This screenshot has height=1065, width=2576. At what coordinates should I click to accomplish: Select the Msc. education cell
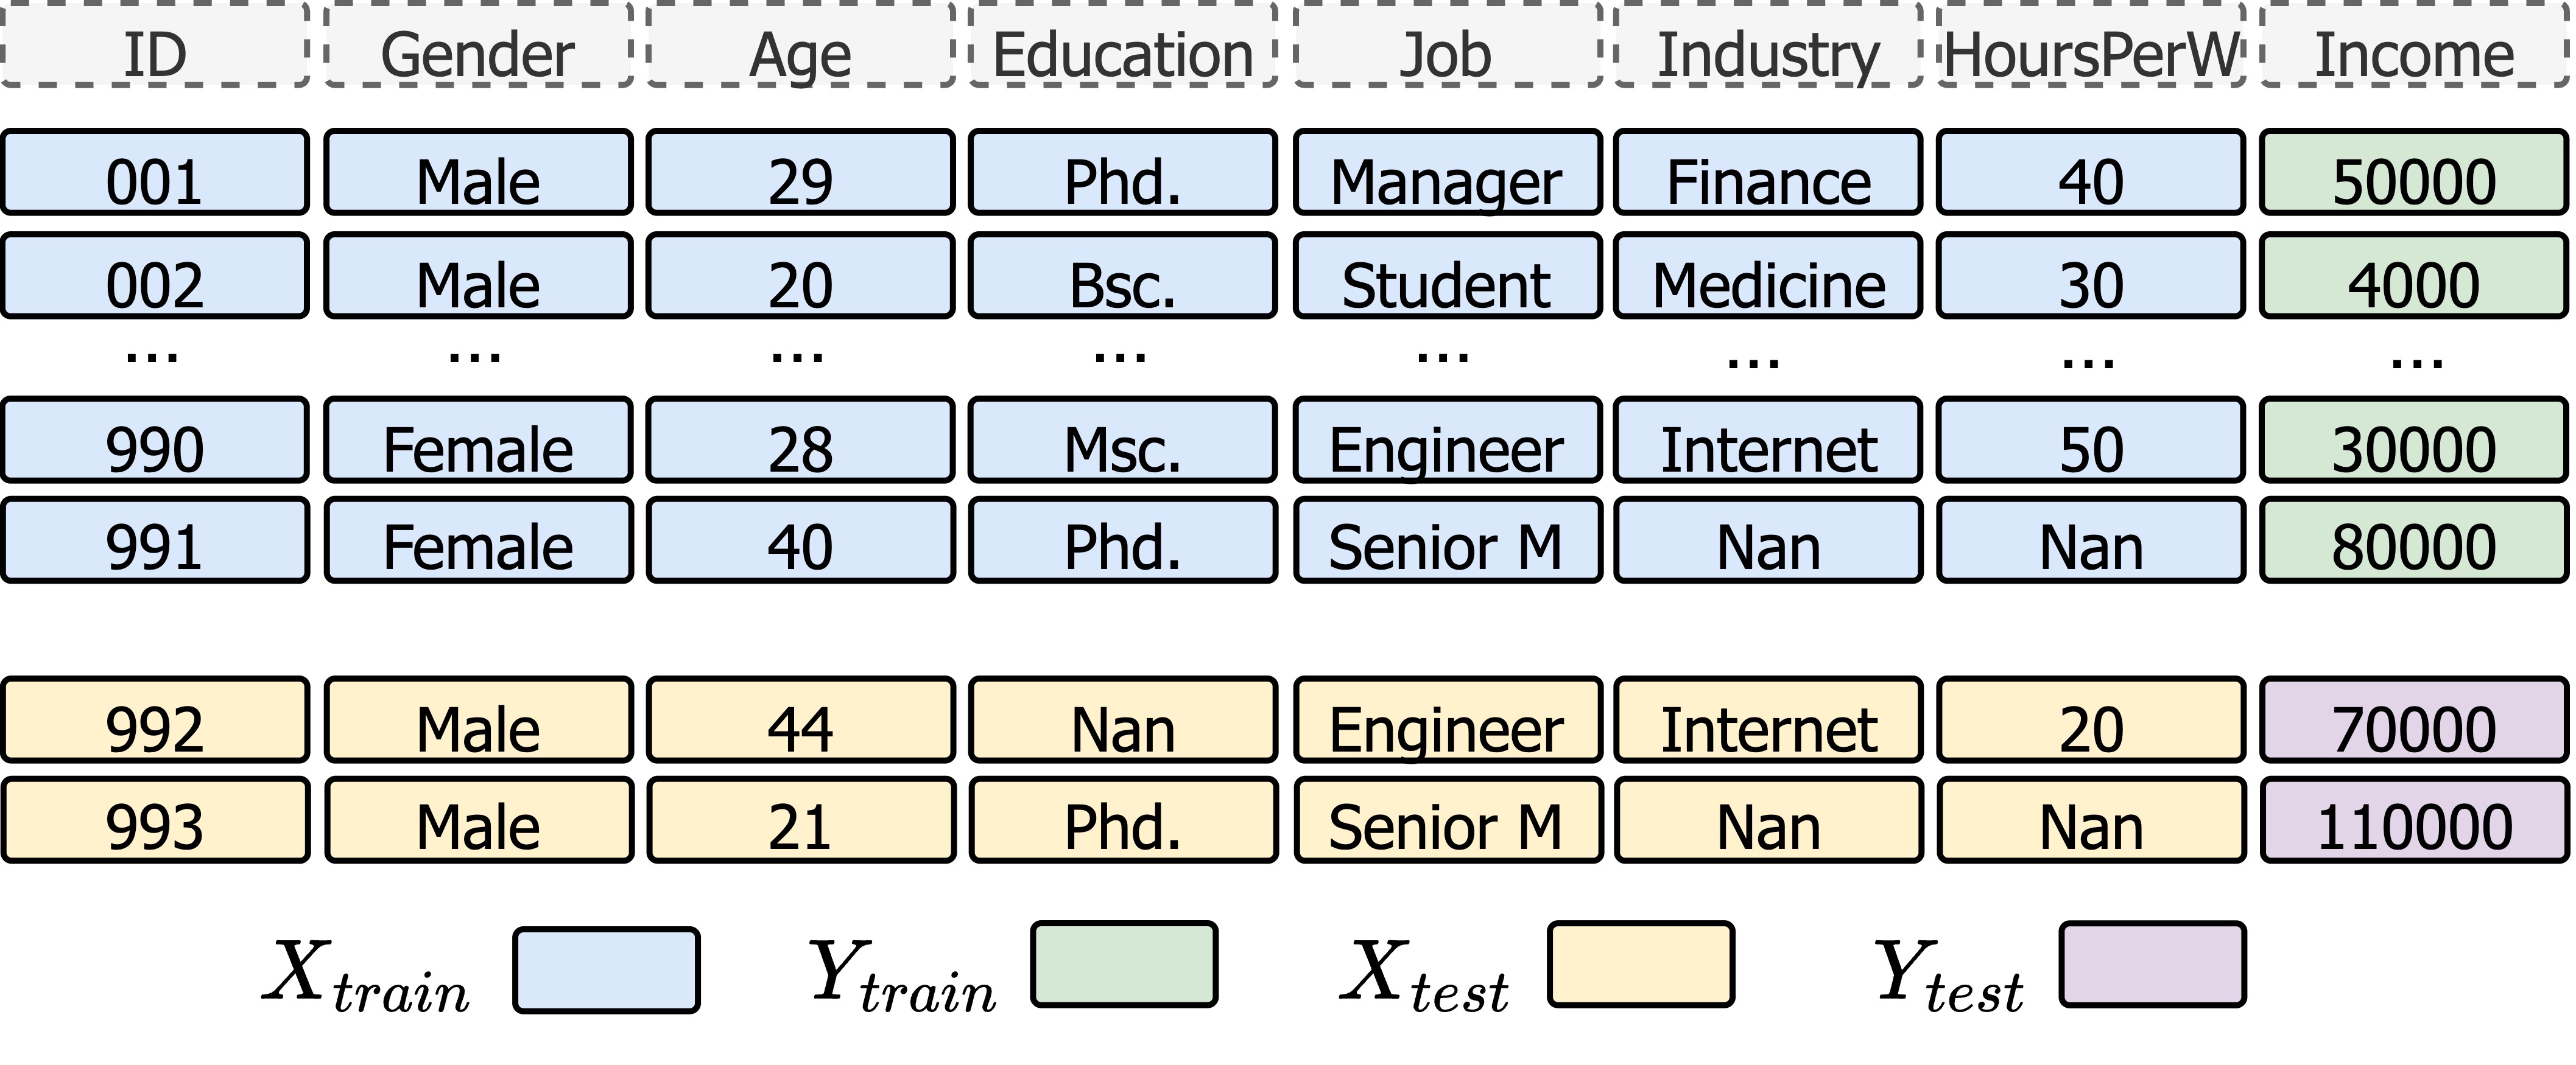pos(1122,441)
